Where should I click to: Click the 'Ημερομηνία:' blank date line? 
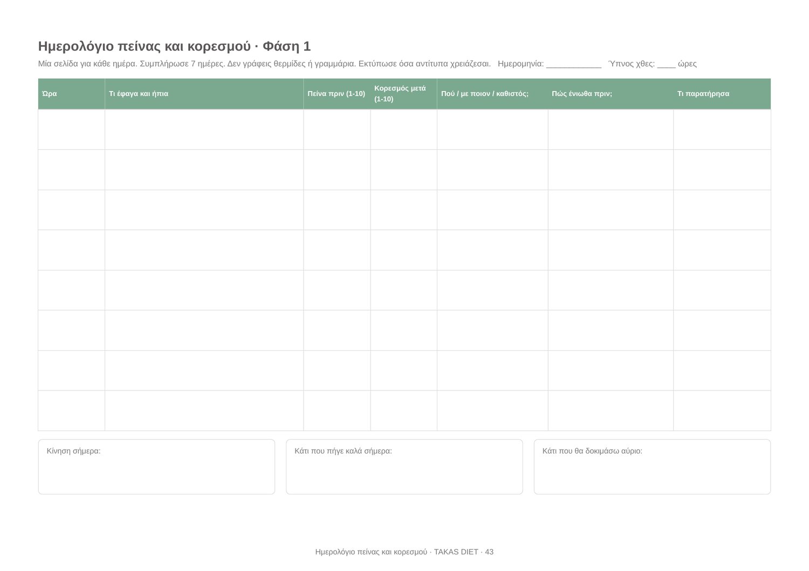tap(574, 64)
